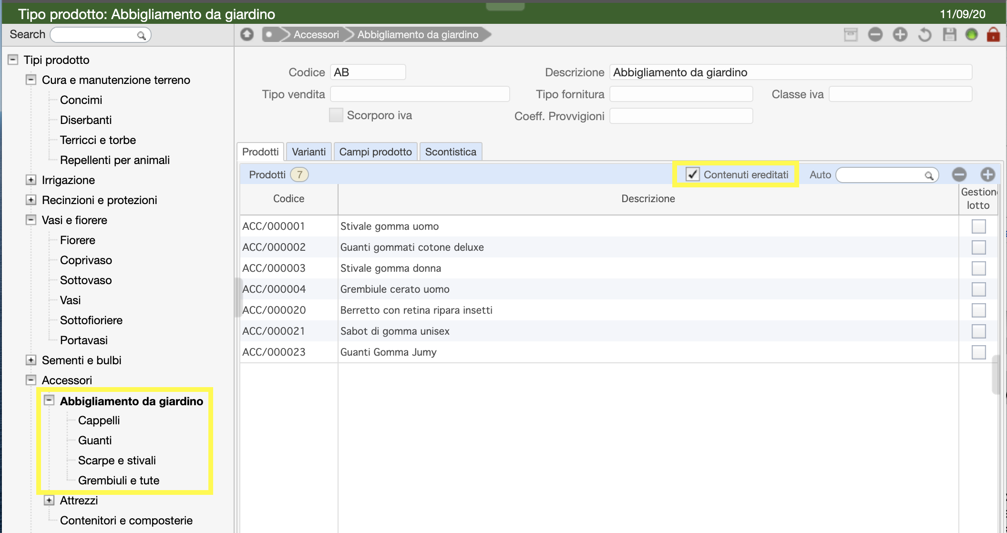Select Terricci e torbe in tree

tap(98, 140)
